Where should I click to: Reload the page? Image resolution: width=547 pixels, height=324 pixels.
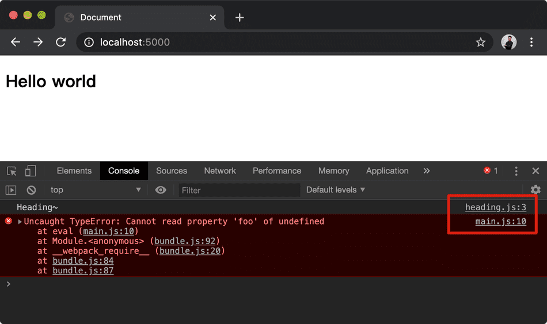point(60,43)
